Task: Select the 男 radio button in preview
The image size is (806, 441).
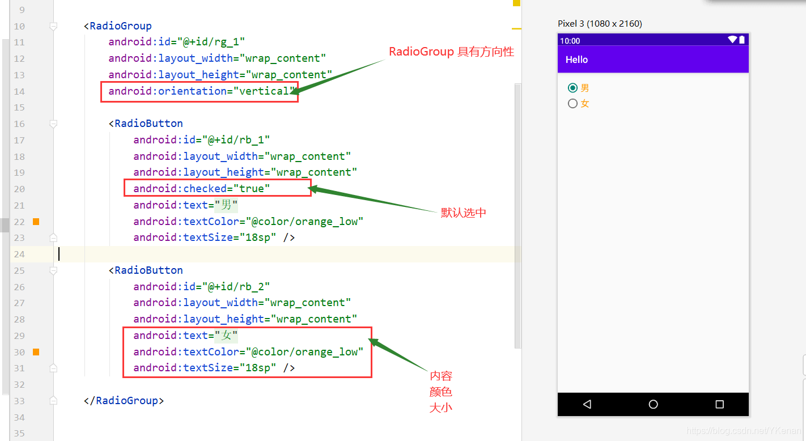Action: 572,88
